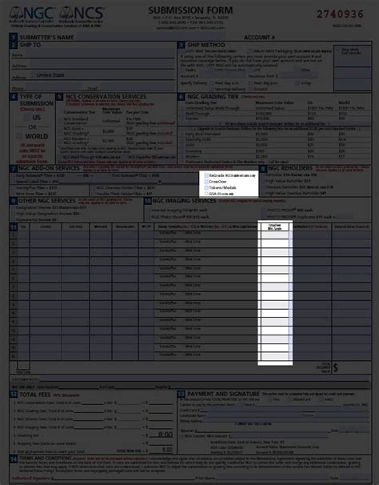
Task: Click the PAYMENT AND SIGNATURE heading
Action: (x=223, y=394)
